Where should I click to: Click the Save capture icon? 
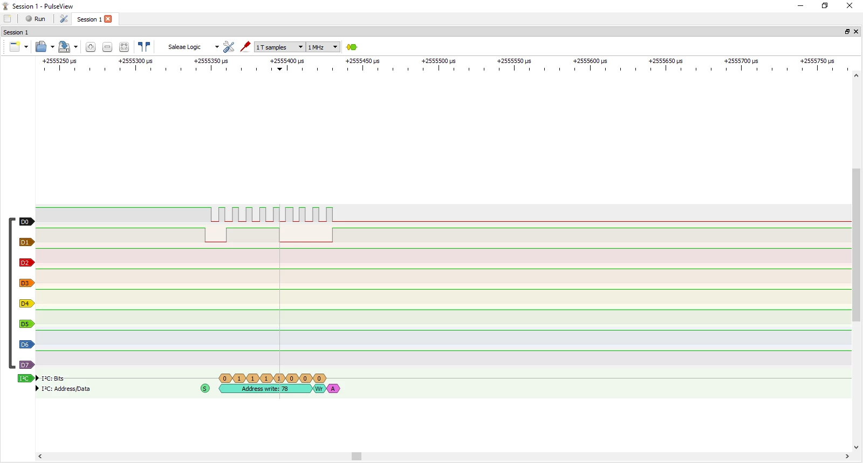pos(64,47)
